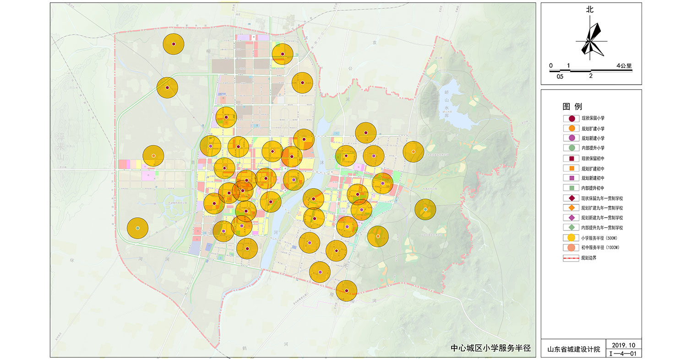Click the orange square symbol for 规划扩建初中
This screenshot has width=697, height=359.
[572, 168]
